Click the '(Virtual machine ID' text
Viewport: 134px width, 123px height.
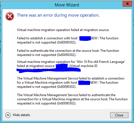(83, 66)
